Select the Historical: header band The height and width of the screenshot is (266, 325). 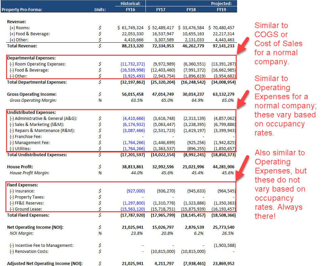click(131, 3)
